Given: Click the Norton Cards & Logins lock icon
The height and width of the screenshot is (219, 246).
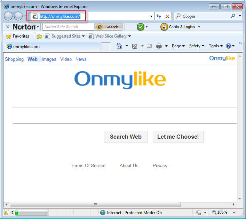Looking at the screenshot, I should [164, 27].
